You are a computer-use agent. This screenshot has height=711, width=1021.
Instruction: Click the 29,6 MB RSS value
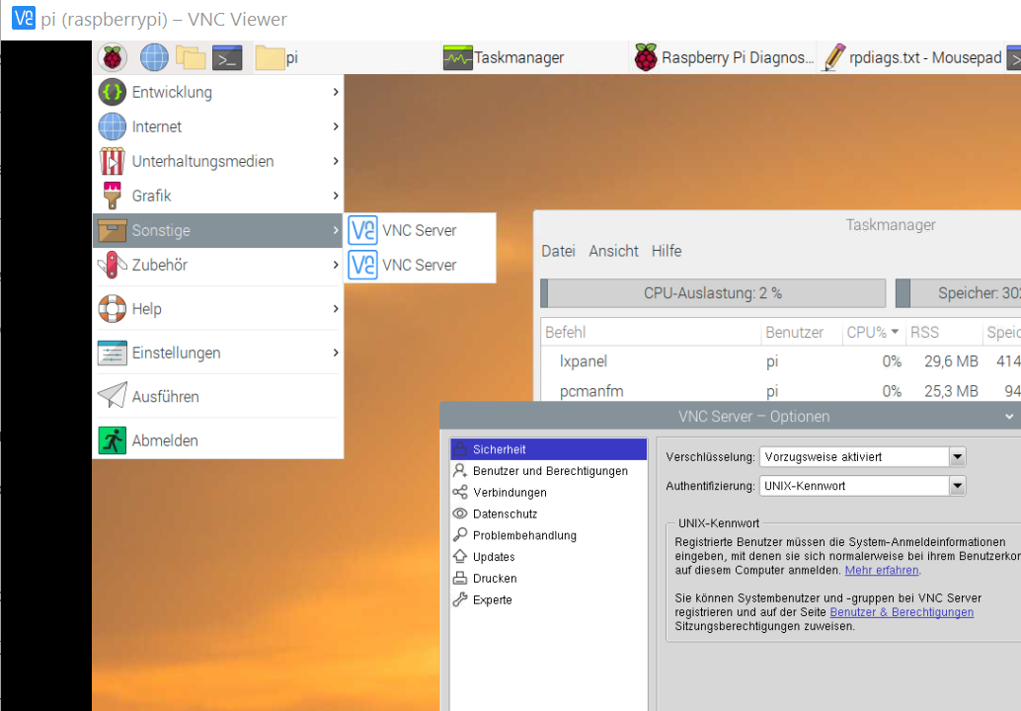(x=951, y=361)
